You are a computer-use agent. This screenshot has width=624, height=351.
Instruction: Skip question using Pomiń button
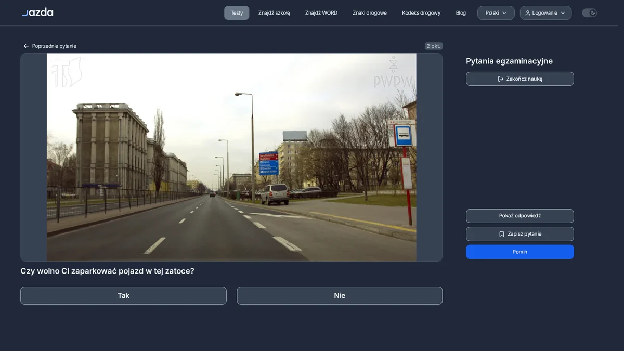click(x=520, y=252)
